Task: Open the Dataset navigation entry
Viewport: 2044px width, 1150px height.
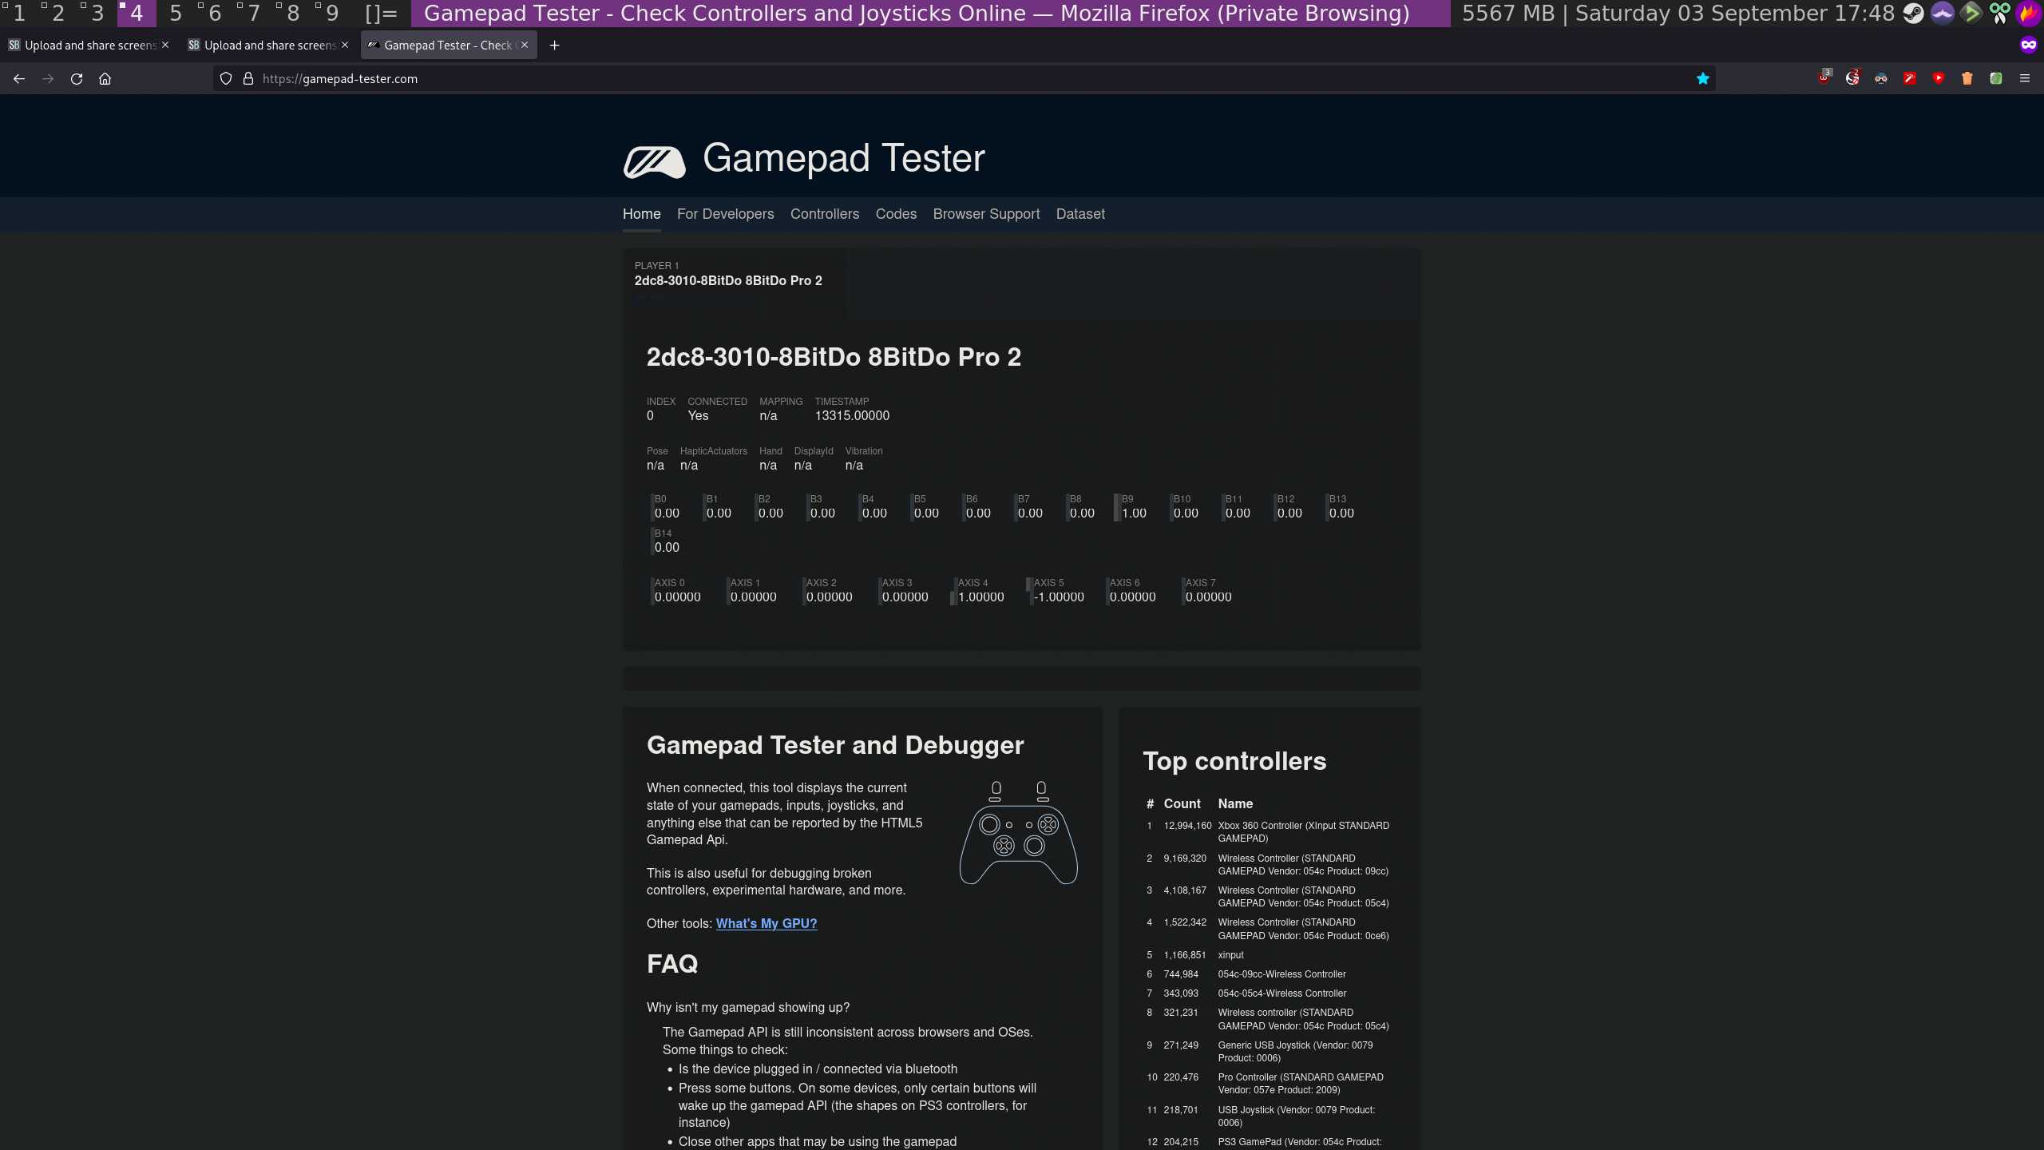Action: (1079, 214)
